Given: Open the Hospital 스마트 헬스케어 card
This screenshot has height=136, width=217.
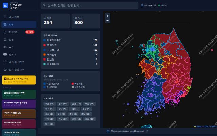Looking at the screenshot, I should pos(19,104).
